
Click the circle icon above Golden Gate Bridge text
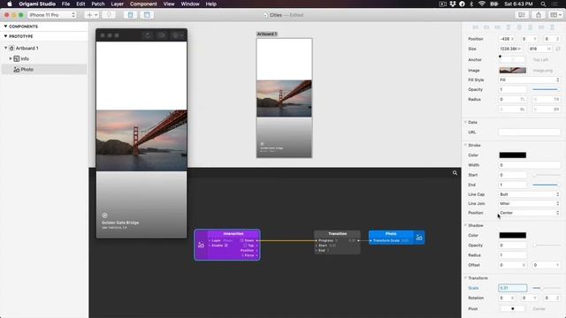(x=104, y=216)
